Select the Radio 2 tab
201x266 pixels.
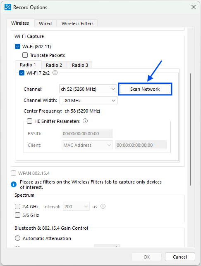(54, 65)
